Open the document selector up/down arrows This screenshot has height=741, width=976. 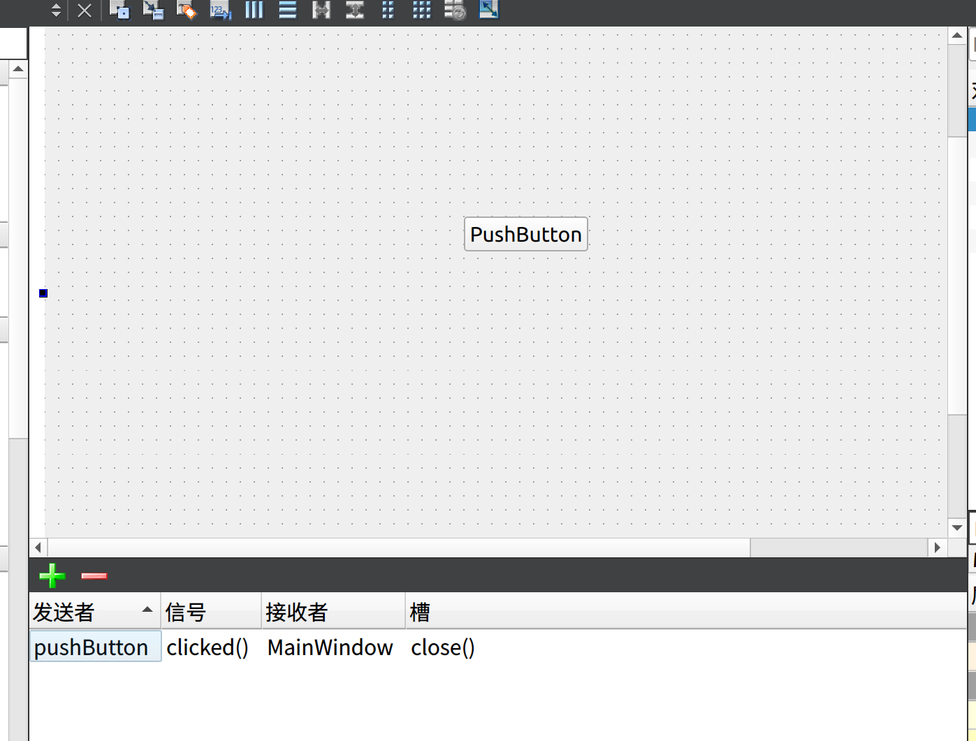(x=56, y=10)
